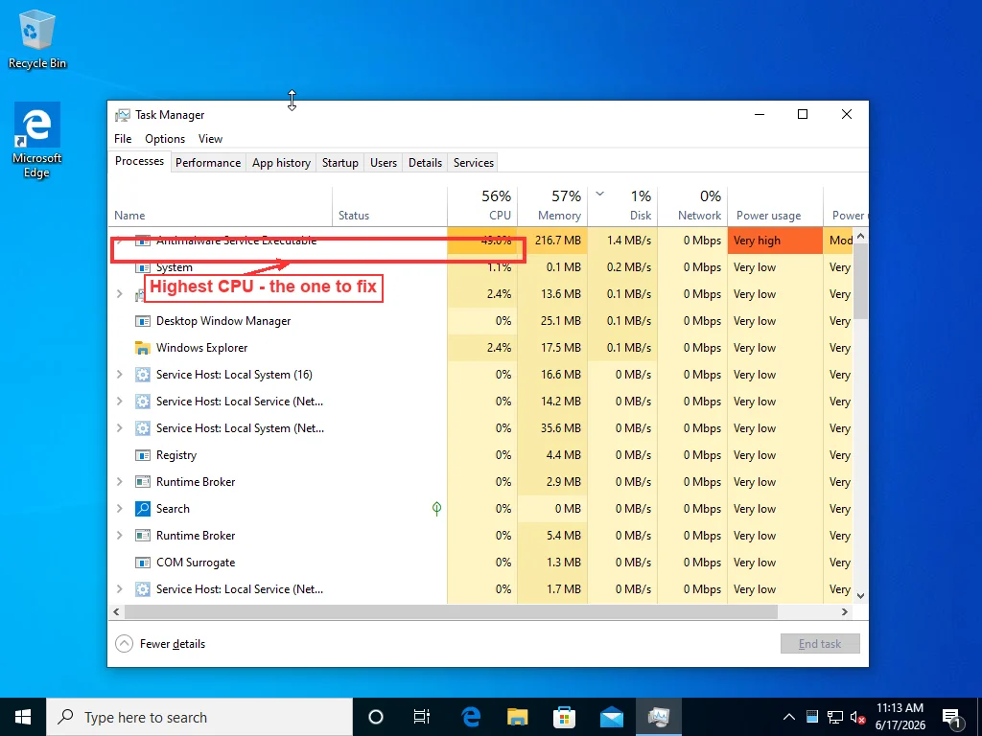This screenshot has width=982, height=736.
Task: Select the Windows Explorer process row
Action: point(481,348)
